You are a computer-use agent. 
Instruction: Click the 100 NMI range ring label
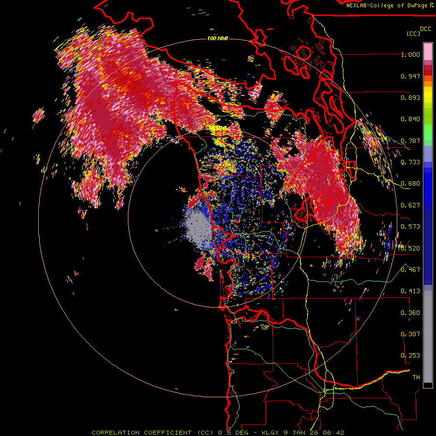pos(218,38)
